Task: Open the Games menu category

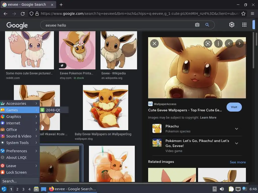Action: coord(20,110)
